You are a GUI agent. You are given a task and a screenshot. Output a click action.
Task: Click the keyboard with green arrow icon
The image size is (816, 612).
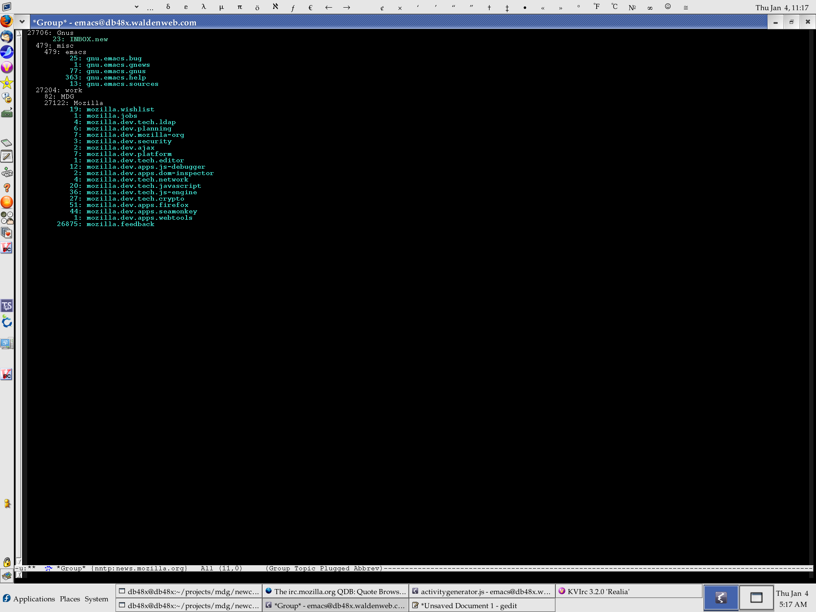point(7,172)
